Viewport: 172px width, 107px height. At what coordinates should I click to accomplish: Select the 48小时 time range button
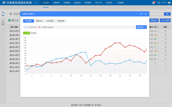(34, 33)
